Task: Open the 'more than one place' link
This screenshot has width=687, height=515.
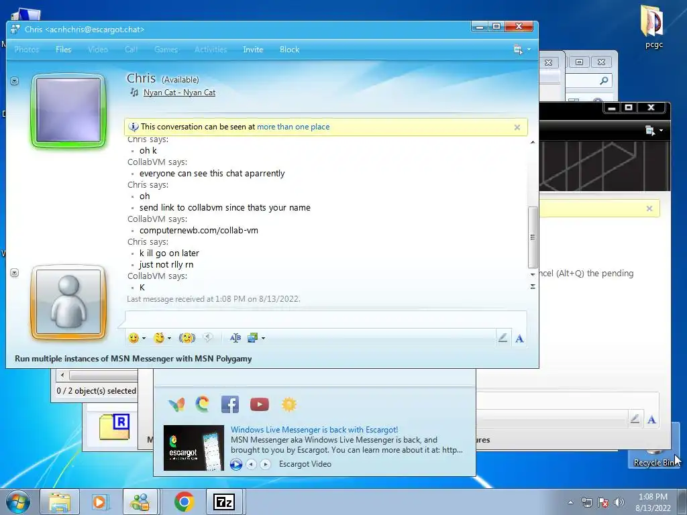Action: [x=293, y=127]
